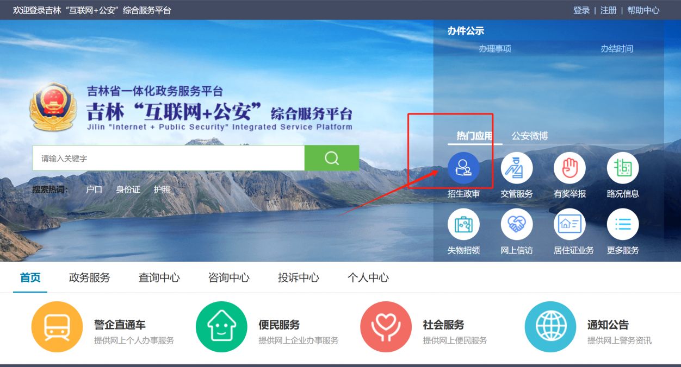Click the 提供网上便民服务 description
The height and width of the screenshot is (367, 681).
455,340
